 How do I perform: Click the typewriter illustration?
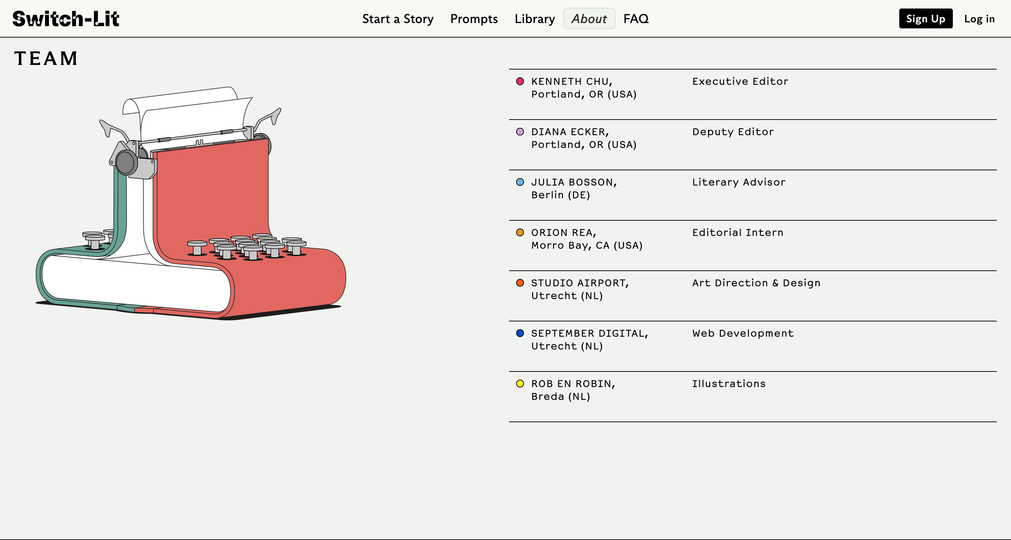tap(191, 204)
